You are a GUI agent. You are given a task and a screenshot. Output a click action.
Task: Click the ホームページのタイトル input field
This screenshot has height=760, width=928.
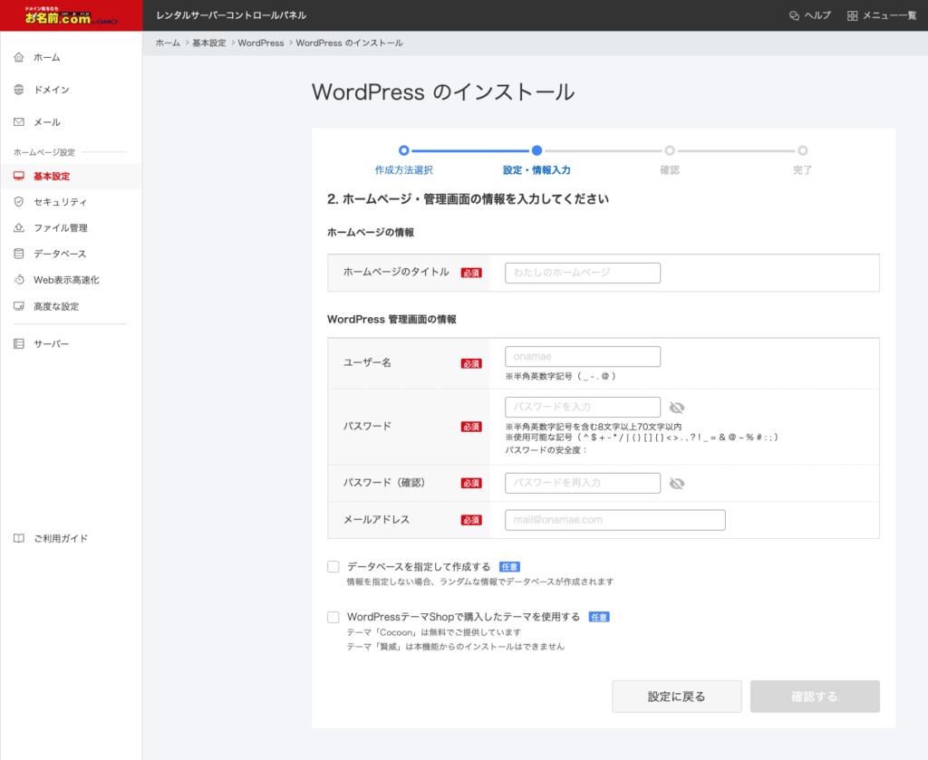(583, 273)
